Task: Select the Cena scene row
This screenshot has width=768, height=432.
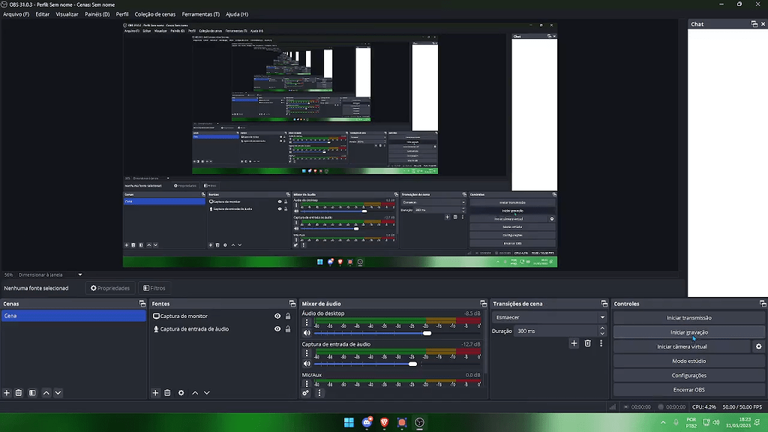Action: 73,316
